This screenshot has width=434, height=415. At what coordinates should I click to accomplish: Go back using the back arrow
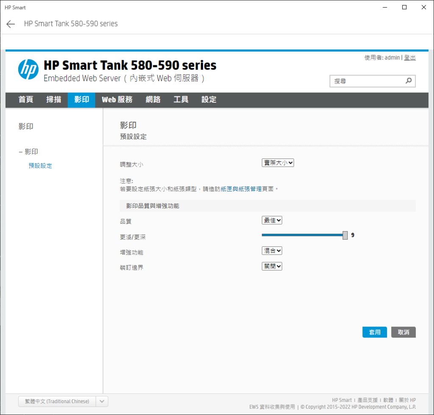pyautogui.click(x=11, y=24)
